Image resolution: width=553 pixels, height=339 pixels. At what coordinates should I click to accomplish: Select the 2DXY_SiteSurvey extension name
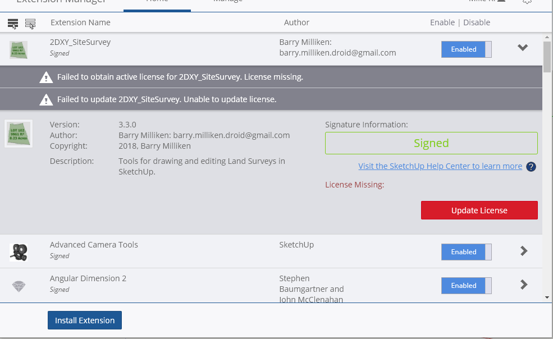coord(80,42)
